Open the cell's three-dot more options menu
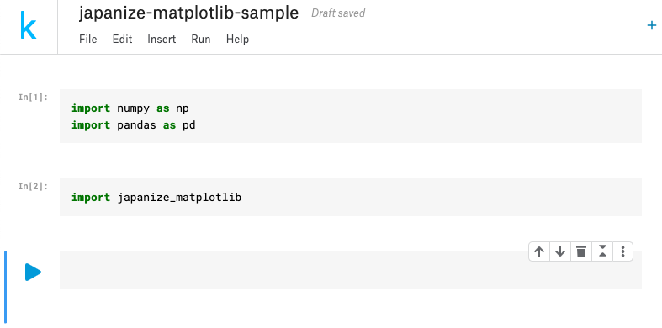 click(622, 251)
